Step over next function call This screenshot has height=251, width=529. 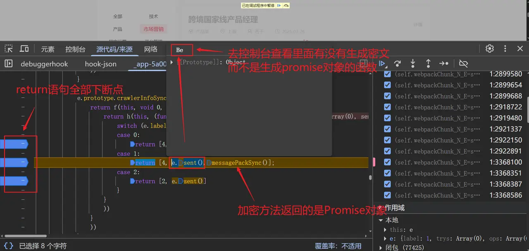[x=398, y=63]
